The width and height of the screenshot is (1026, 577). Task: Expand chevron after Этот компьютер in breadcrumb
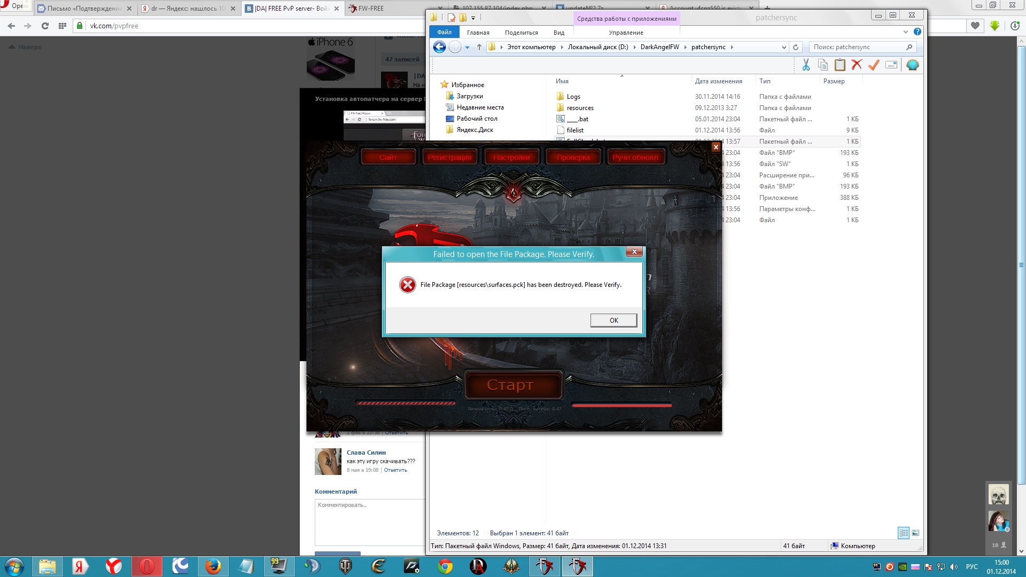click(x=562, y=47)
